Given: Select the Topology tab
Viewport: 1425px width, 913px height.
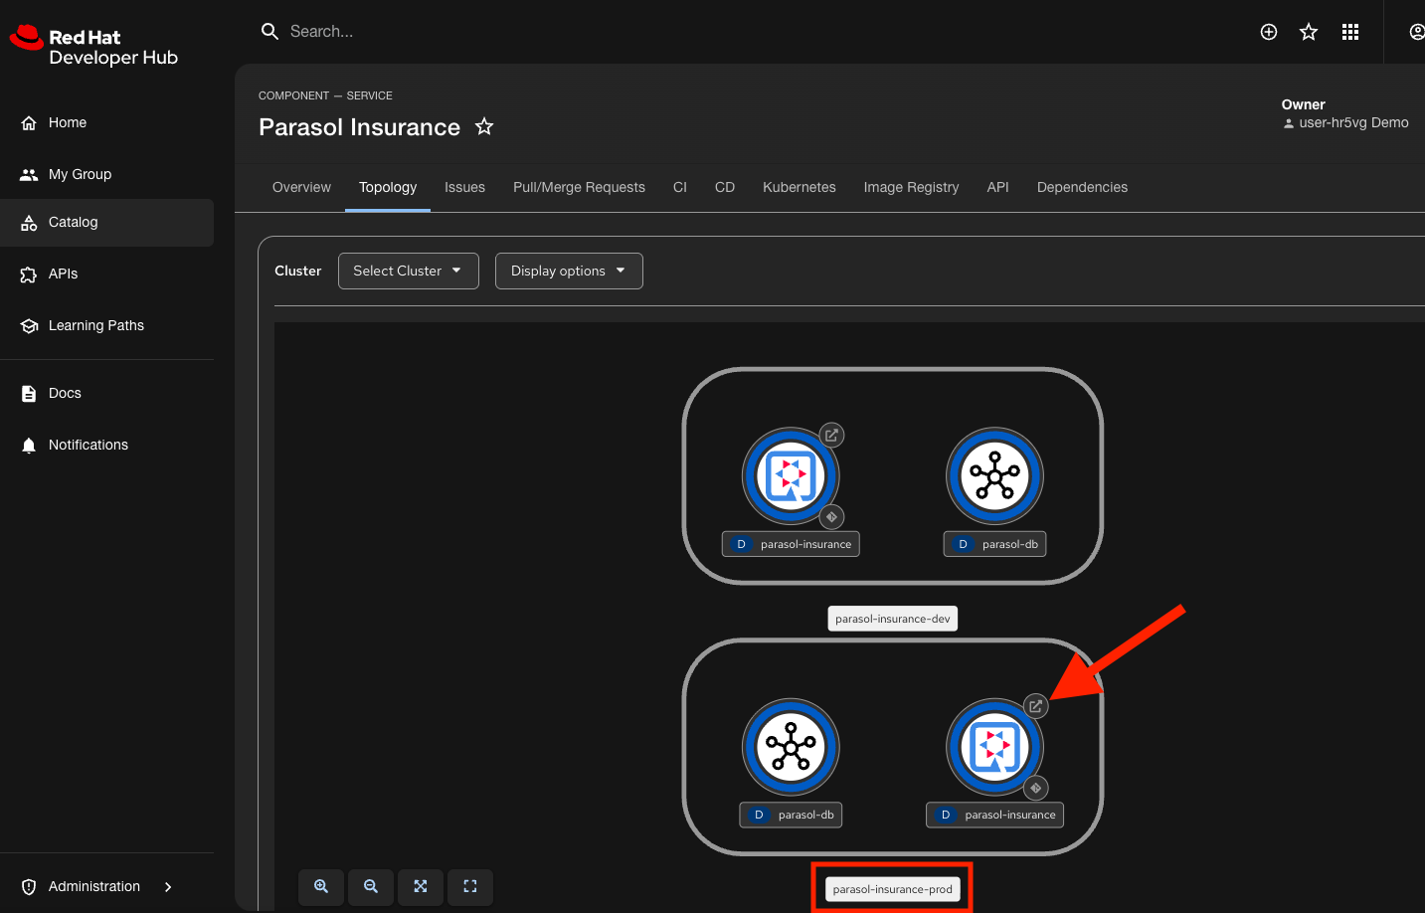Looking at the screenshot, I should click(388, 187).
